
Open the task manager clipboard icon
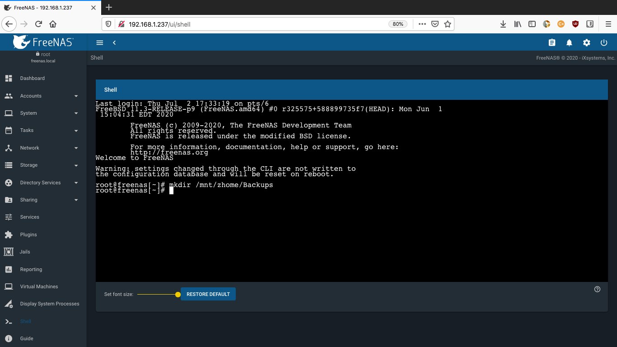coord(552,42)
